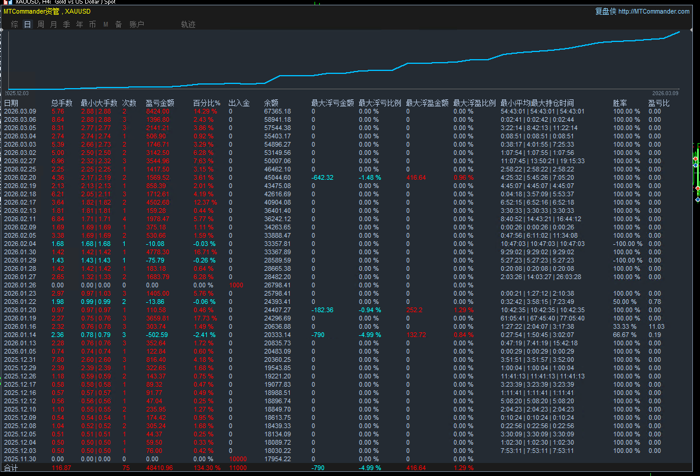Click the 余额 column header

[x=271, y=103]
